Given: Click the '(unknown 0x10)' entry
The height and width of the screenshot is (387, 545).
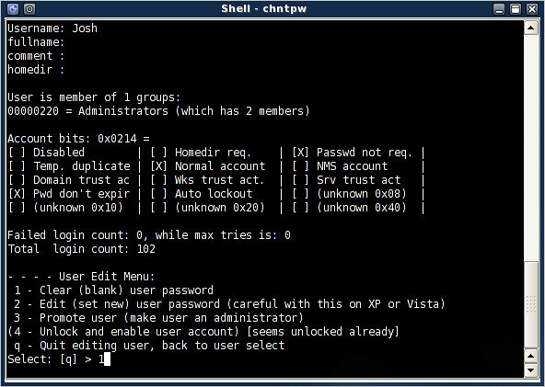Looking at the screenshot, I should [65, 208].
